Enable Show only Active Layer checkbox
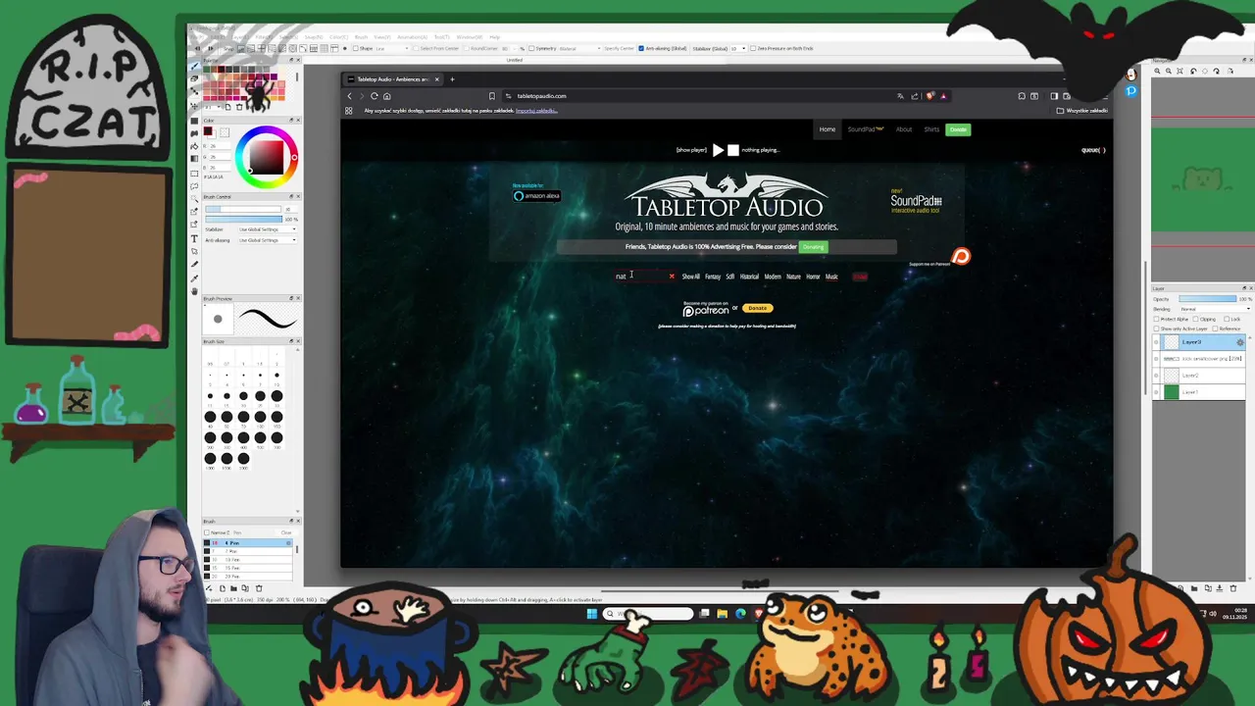The width and height of the screenshot is (1255, 706). [1156, 328]
